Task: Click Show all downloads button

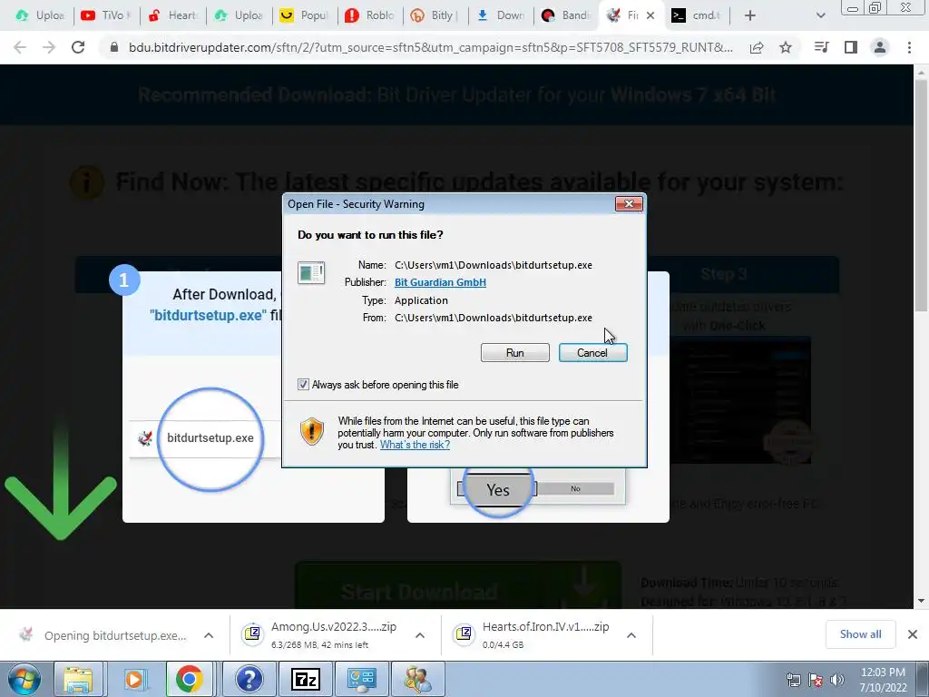Action: pyautogui.click(x=860, y=634)
